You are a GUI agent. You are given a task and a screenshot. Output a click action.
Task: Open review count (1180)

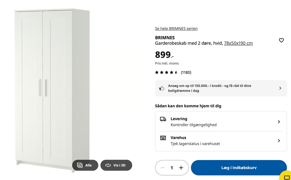186,72
